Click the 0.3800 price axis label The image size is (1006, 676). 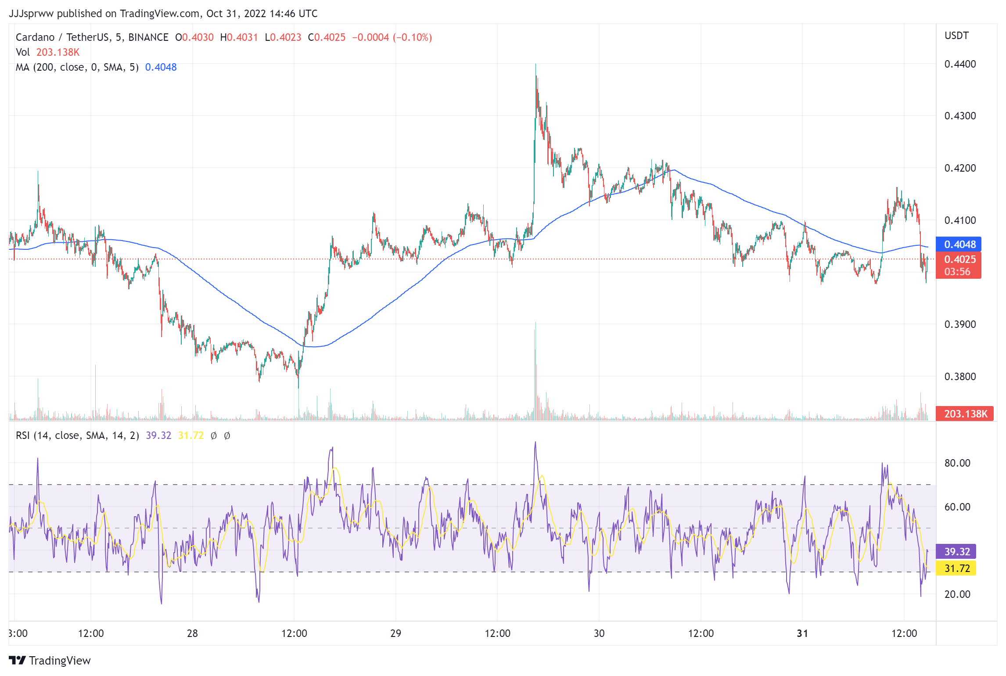tap(960, 377)
